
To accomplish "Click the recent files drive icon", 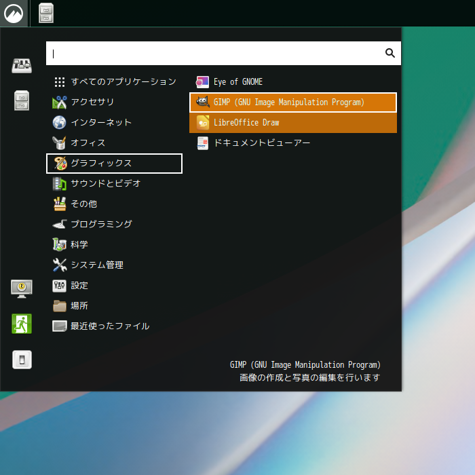I will 60,326.
